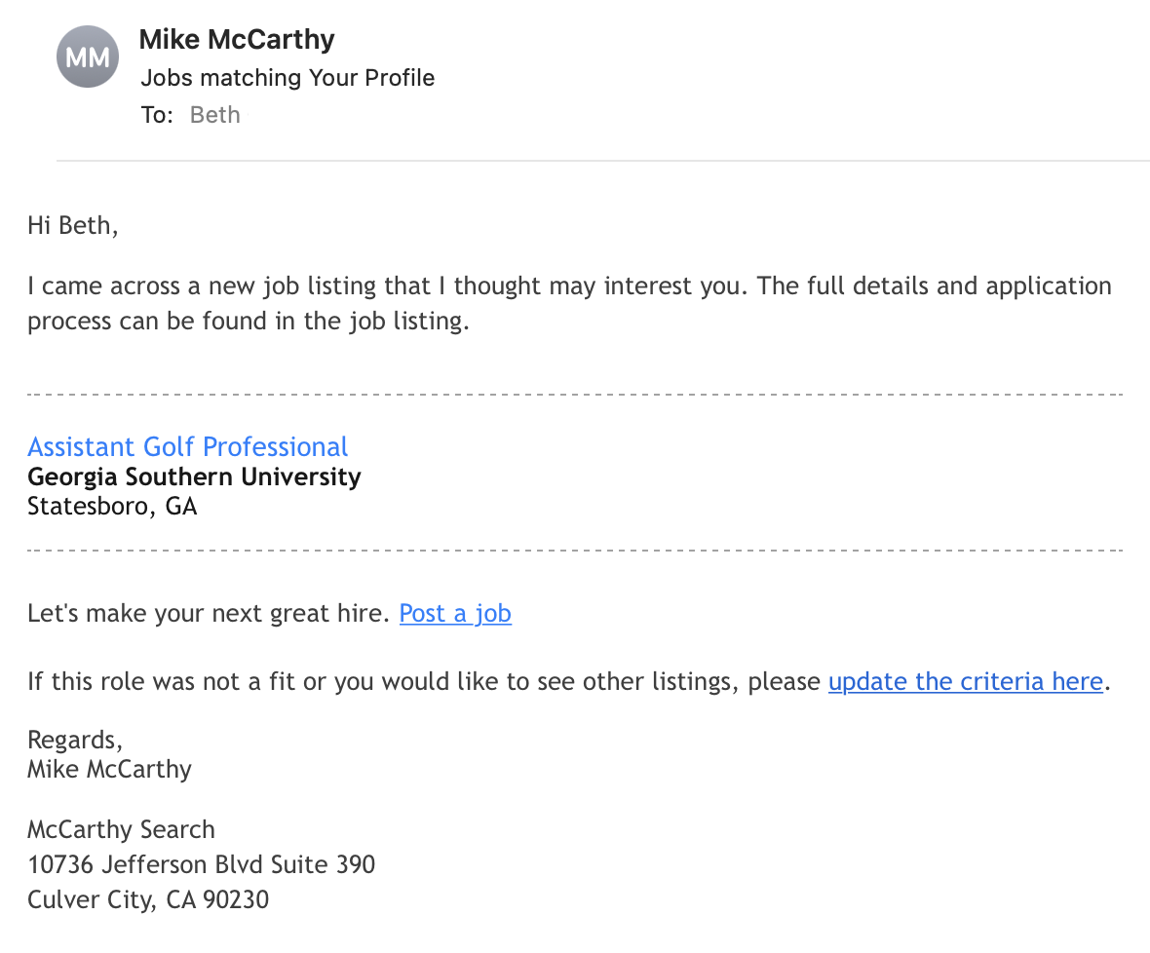Screen dimensions: 1150x953
Task: Click the subject line Jobs matching Your Profile
Action: click(287, 78)
